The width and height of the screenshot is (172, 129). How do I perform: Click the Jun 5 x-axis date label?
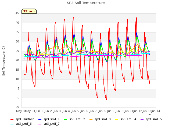tap(75, 111)
